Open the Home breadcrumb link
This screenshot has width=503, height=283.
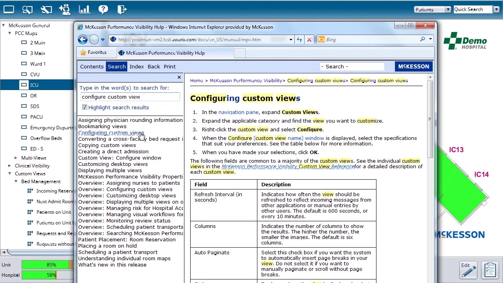click(196, 81)
